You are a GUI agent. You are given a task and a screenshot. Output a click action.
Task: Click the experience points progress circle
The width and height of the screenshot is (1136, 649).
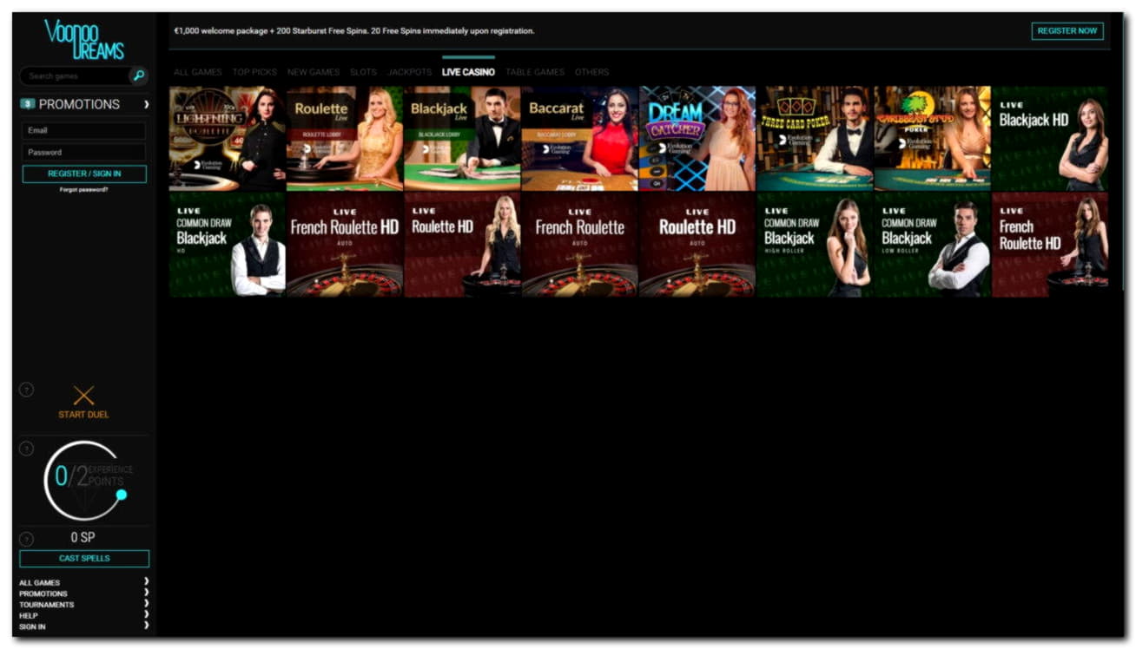(x=84, y=480)
